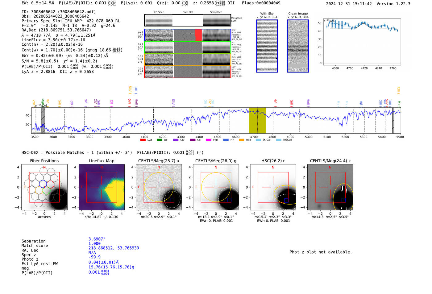Click the blue Hγ legend swatch
This screenshot has width=432, height=294.
tap(226, 140)
